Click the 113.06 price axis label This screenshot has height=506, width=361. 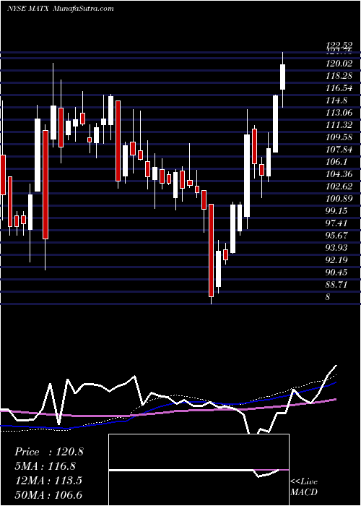(339, 113)
